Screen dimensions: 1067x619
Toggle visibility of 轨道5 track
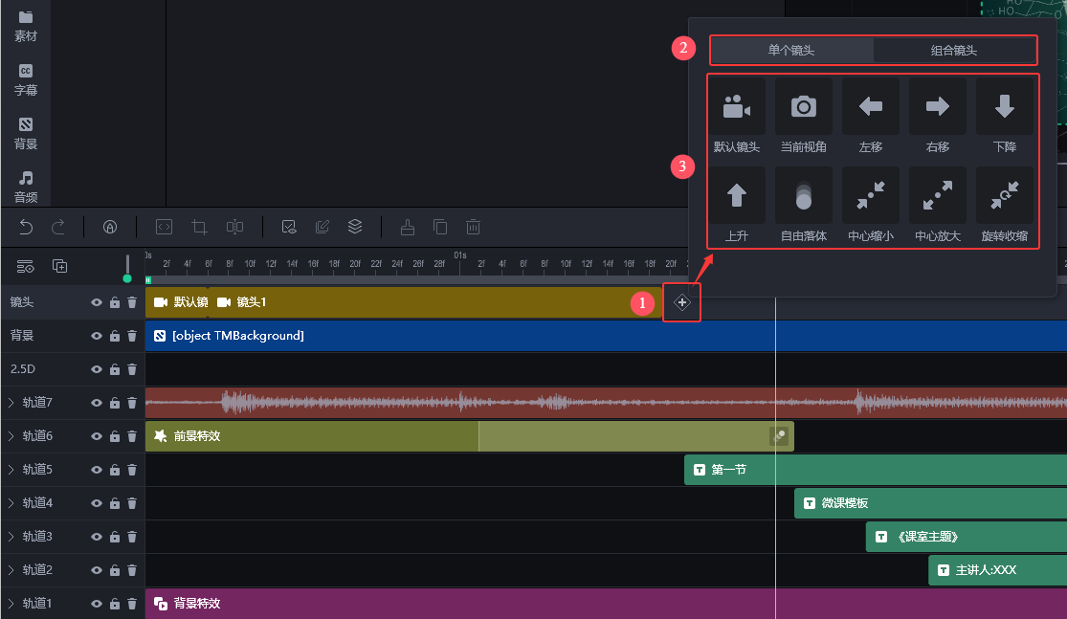pos(97,470)
